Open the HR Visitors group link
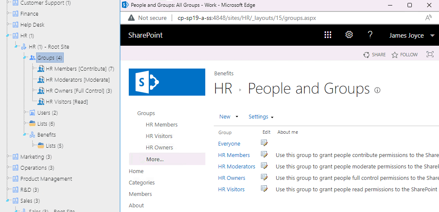 [x=231, y=189]
